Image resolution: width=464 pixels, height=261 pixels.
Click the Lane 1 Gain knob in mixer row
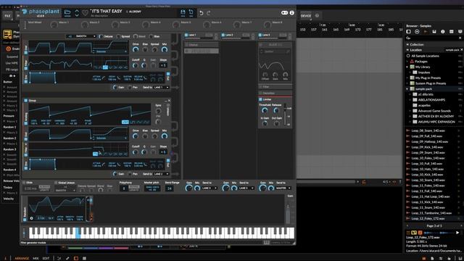coord(188,188)
